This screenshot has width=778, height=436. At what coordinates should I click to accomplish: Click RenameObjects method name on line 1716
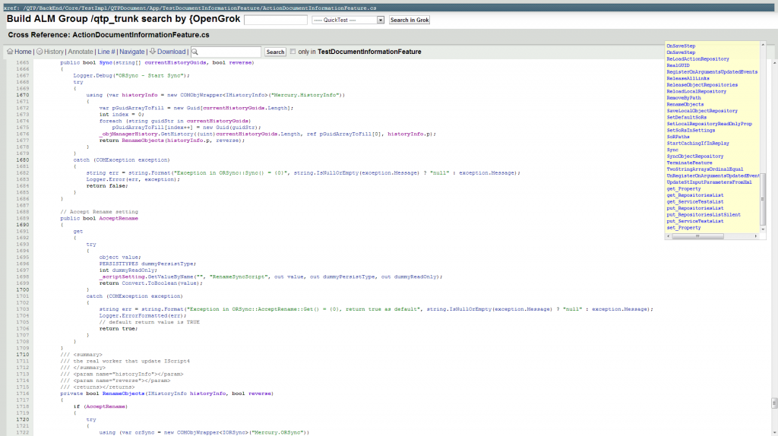point(123,393)
